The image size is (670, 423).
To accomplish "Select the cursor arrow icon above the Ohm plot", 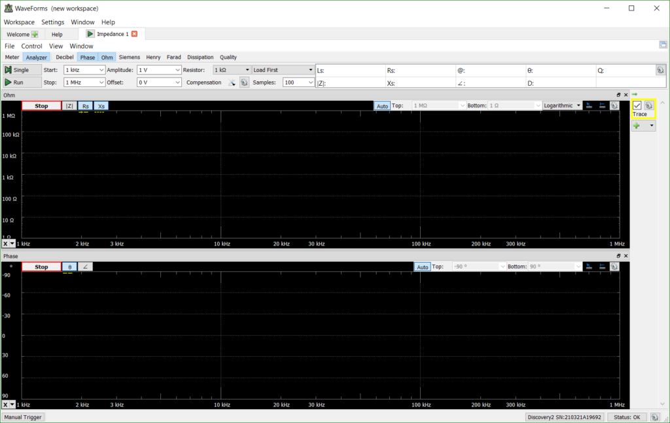I will coord(588,105).
